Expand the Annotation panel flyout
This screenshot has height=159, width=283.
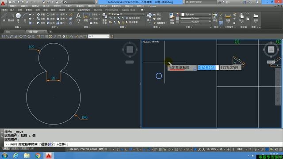[x=87, y=27]
